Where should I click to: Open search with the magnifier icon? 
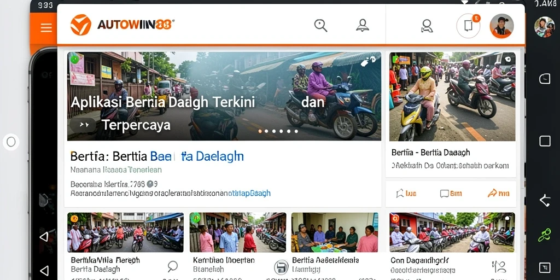click(x=320, y=25)
